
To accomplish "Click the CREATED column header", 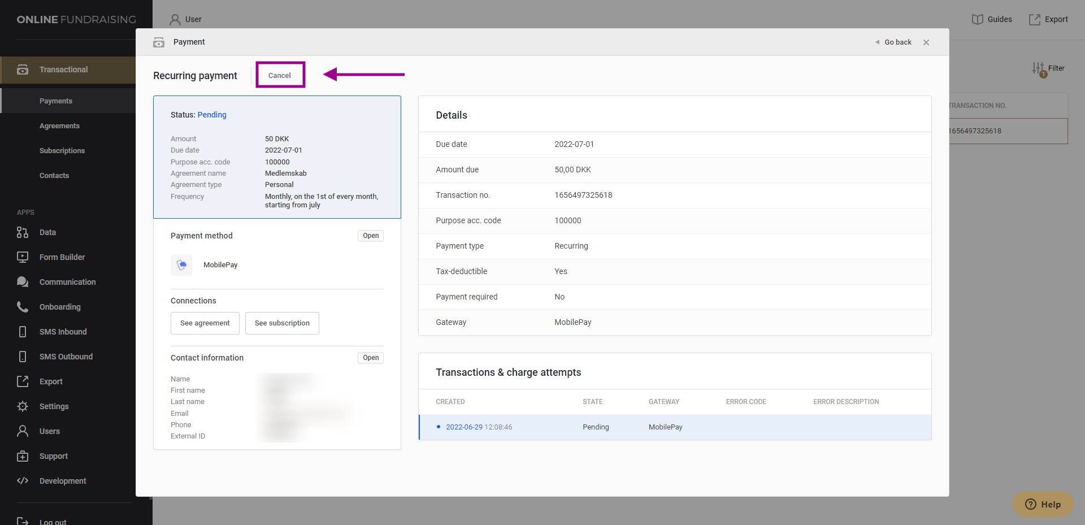I will (x=450, y=402).
